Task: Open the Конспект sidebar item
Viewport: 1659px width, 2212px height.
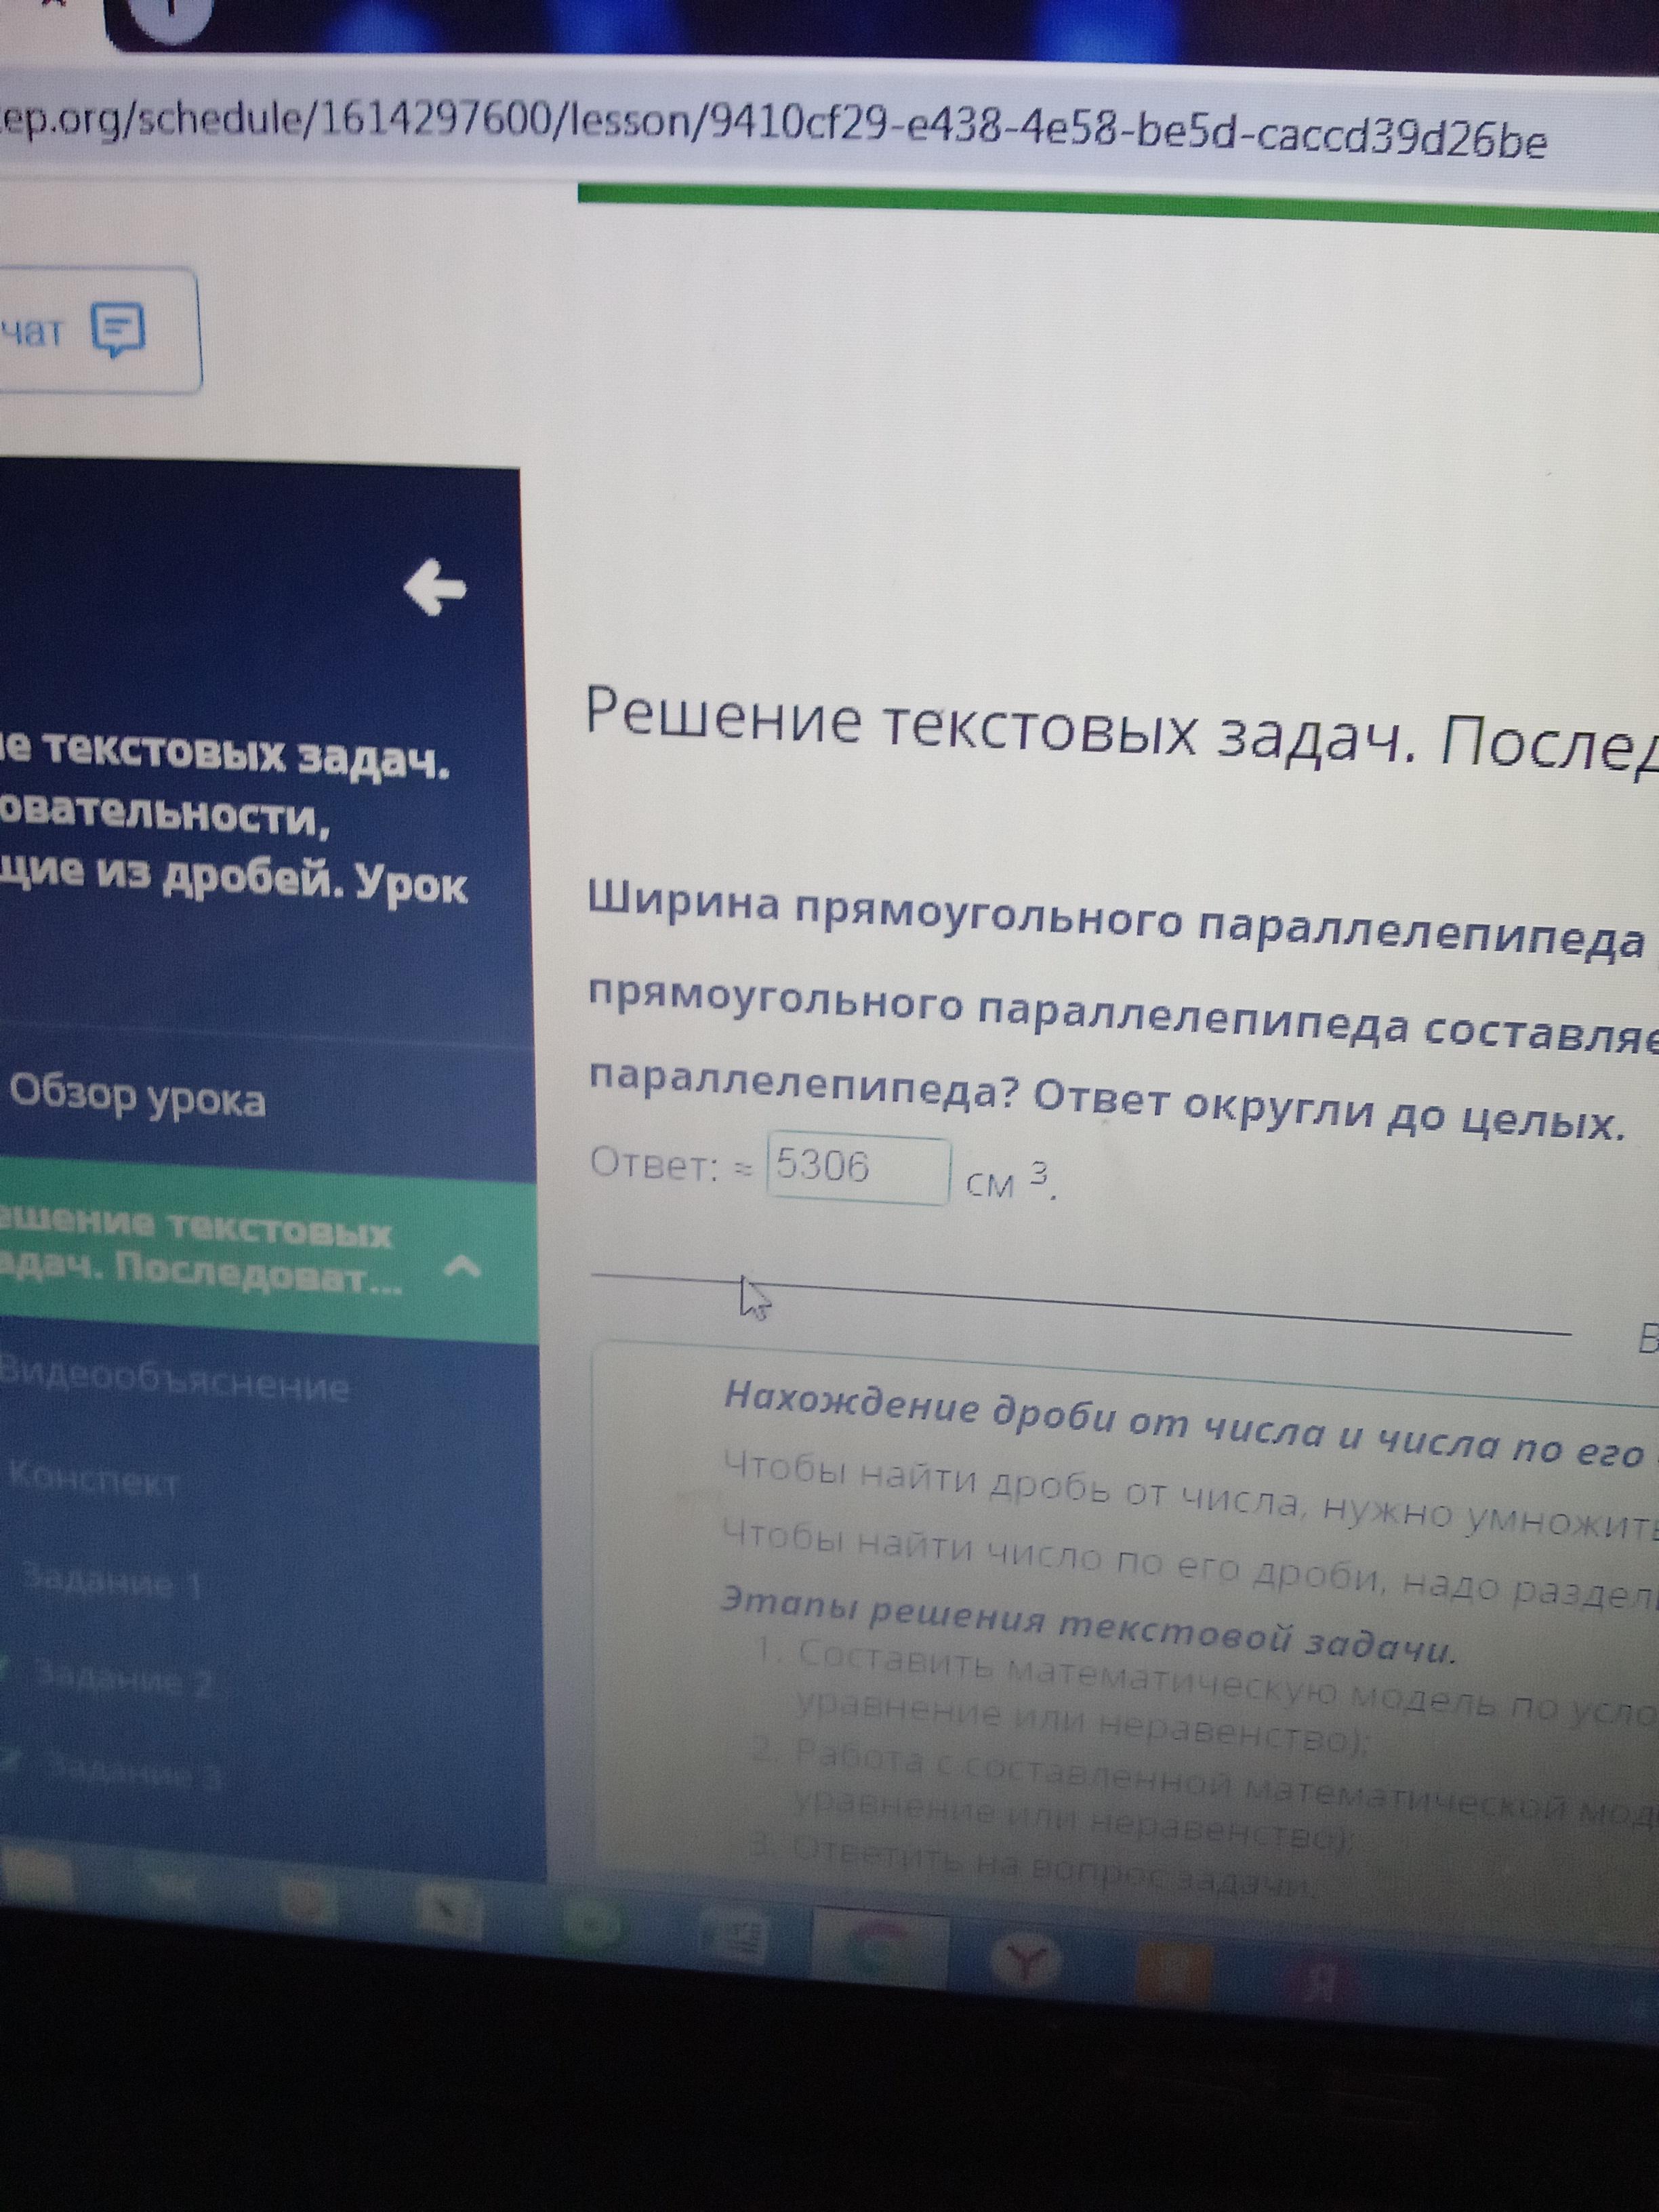Action: (95, 1481)
